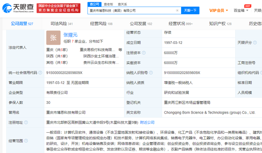The image size is (262, 153).
Task: Select the 注册资本 value 60000万
Action: coord(171,53)
